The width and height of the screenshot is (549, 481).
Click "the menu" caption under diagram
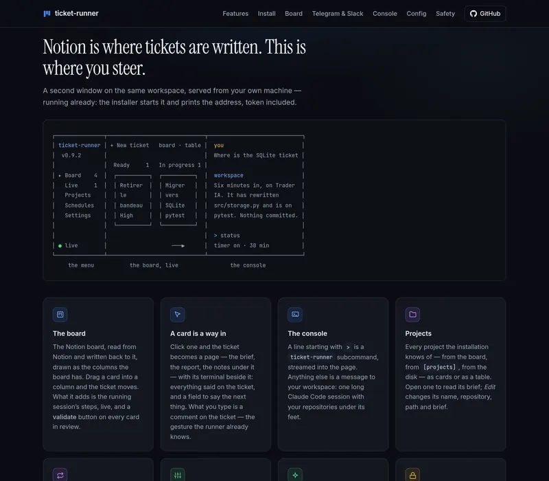[x=81, y=265]
